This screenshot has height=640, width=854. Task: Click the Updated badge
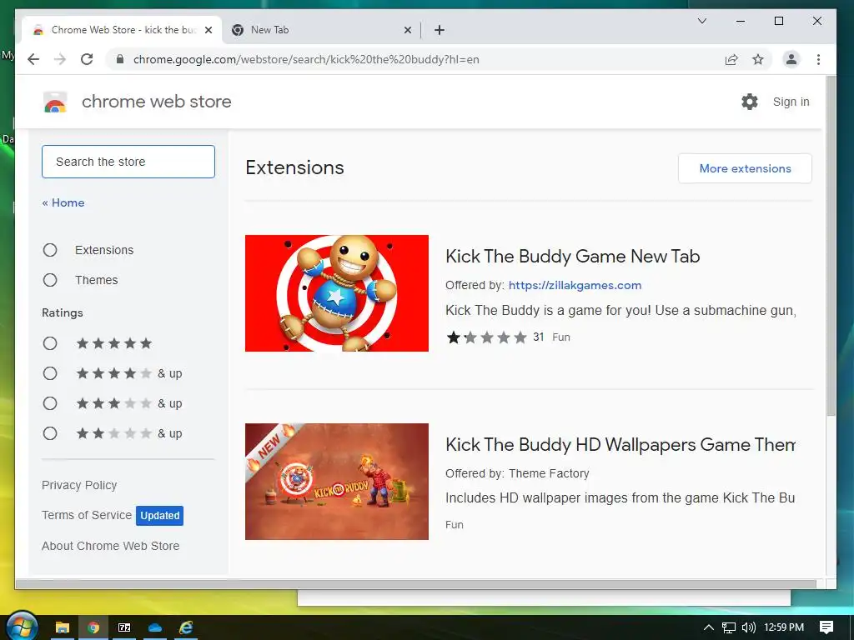click(x=159, y=515)
